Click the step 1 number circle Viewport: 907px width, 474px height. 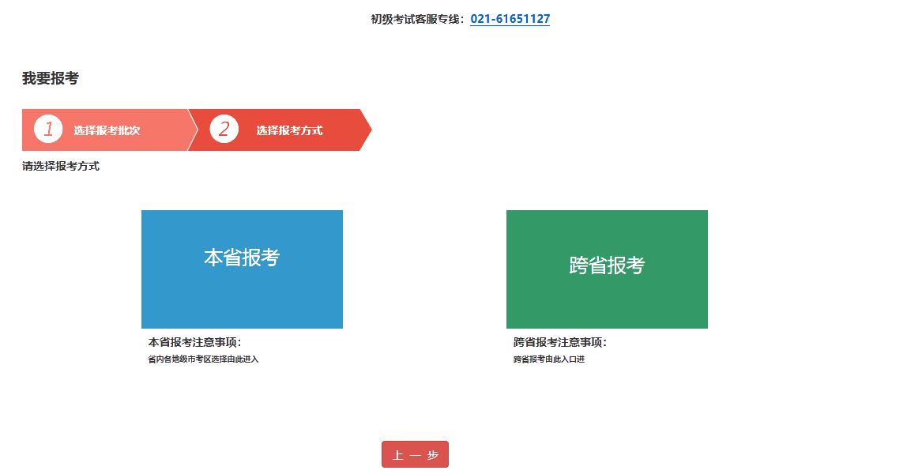(48, 130)
